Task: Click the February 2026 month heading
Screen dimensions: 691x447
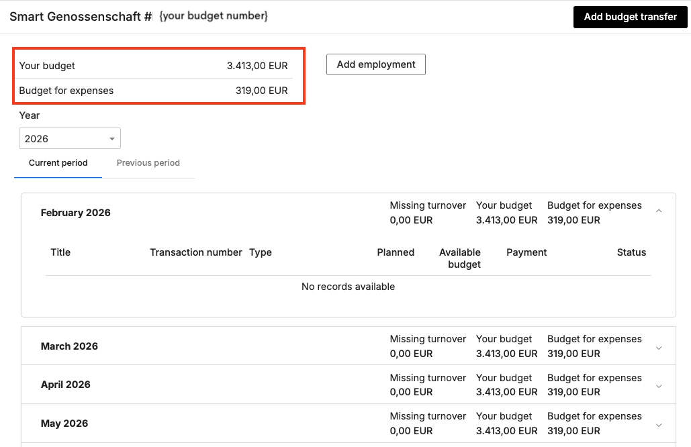Action: click(x=75, y=213)
